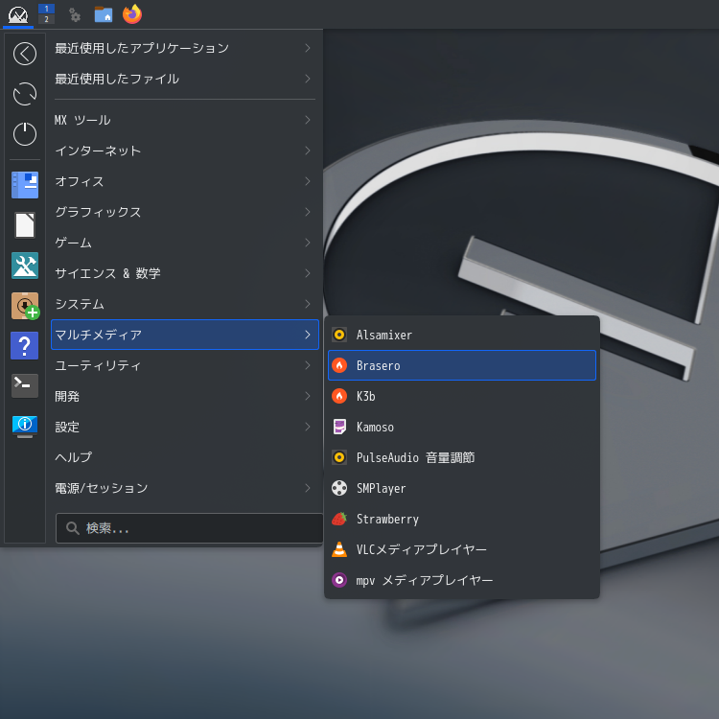The height and width of the screenshot is (719, 719).
Task: Open the package installer icon
Action: 25,306
